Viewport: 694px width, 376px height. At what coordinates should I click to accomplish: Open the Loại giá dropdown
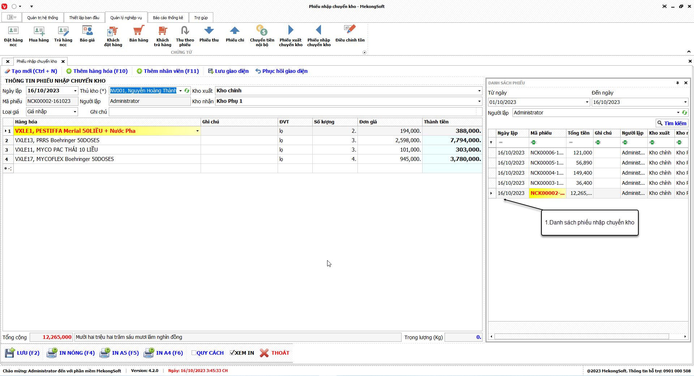[75, 112]
